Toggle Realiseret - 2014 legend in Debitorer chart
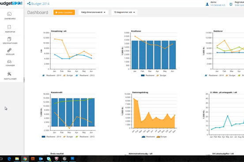244x162 pixels. [x=214, y=76]
